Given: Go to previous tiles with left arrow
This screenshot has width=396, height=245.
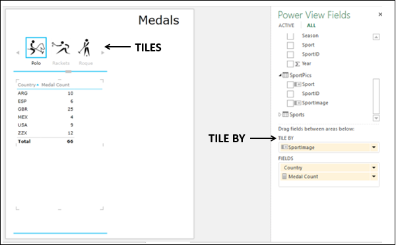Looking at the screenshot, I should pyautogui.click(x=18, y=53).
